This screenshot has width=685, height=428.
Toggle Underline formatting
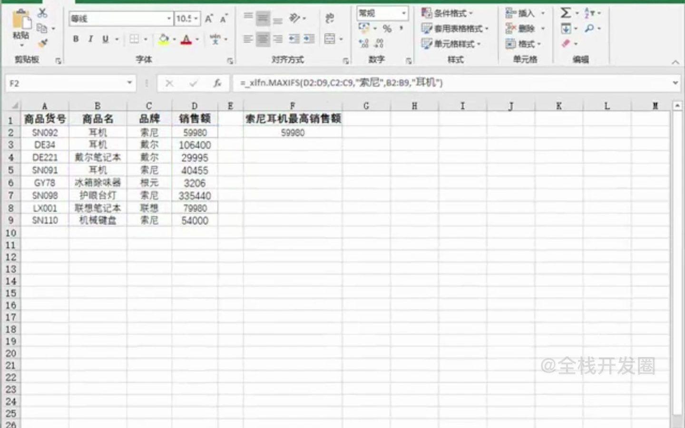105,39
